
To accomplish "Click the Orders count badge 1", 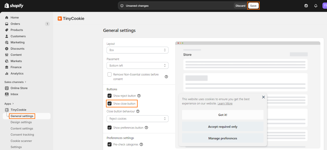I will (47, 24).
